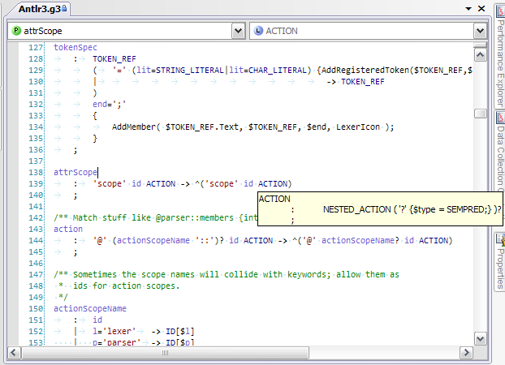Click the Properties panel icon
Screen dimensions: 505x365
(500, 240)
